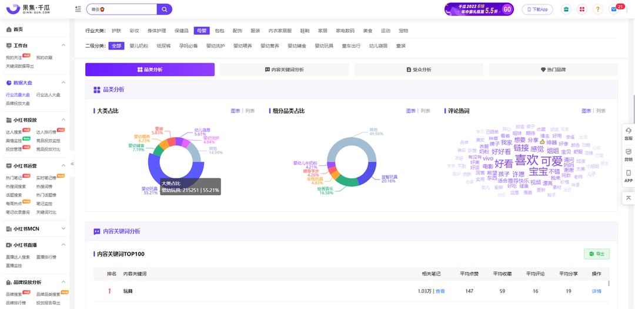Click 喜欢 in the word cloud
The image size is (635, 309).
pos(526,160)
